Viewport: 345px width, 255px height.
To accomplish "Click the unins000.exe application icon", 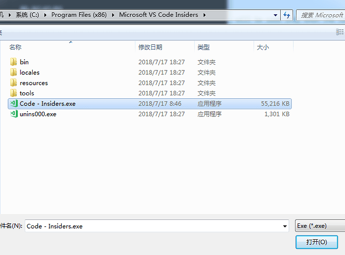I will pyautogui.click(x=14, y=114).
